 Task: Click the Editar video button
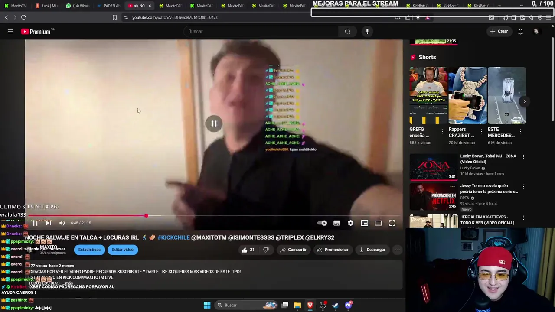[123, 250]
